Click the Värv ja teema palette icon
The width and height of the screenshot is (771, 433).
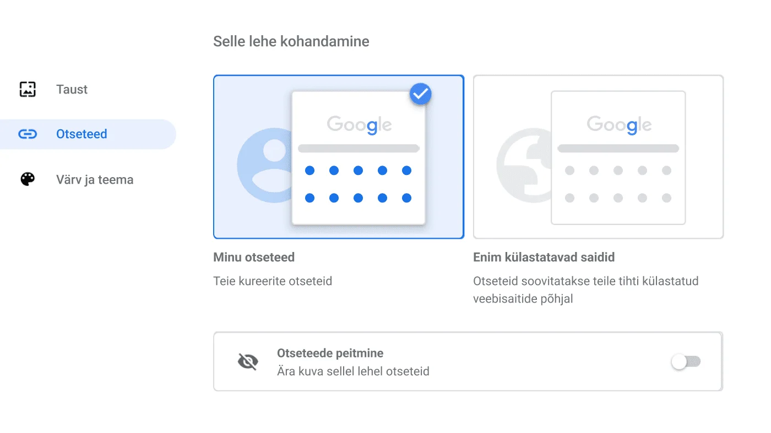[27, 179]
